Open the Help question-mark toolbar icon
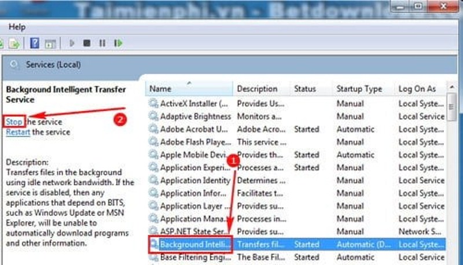 pyautogui.click(x=35, y=43)
